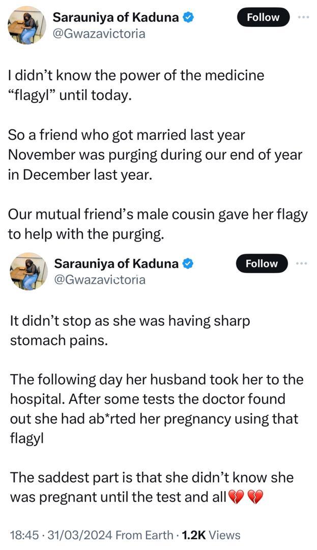
Task: Open the more options menu on the second tweet
Action: [302, 263]
